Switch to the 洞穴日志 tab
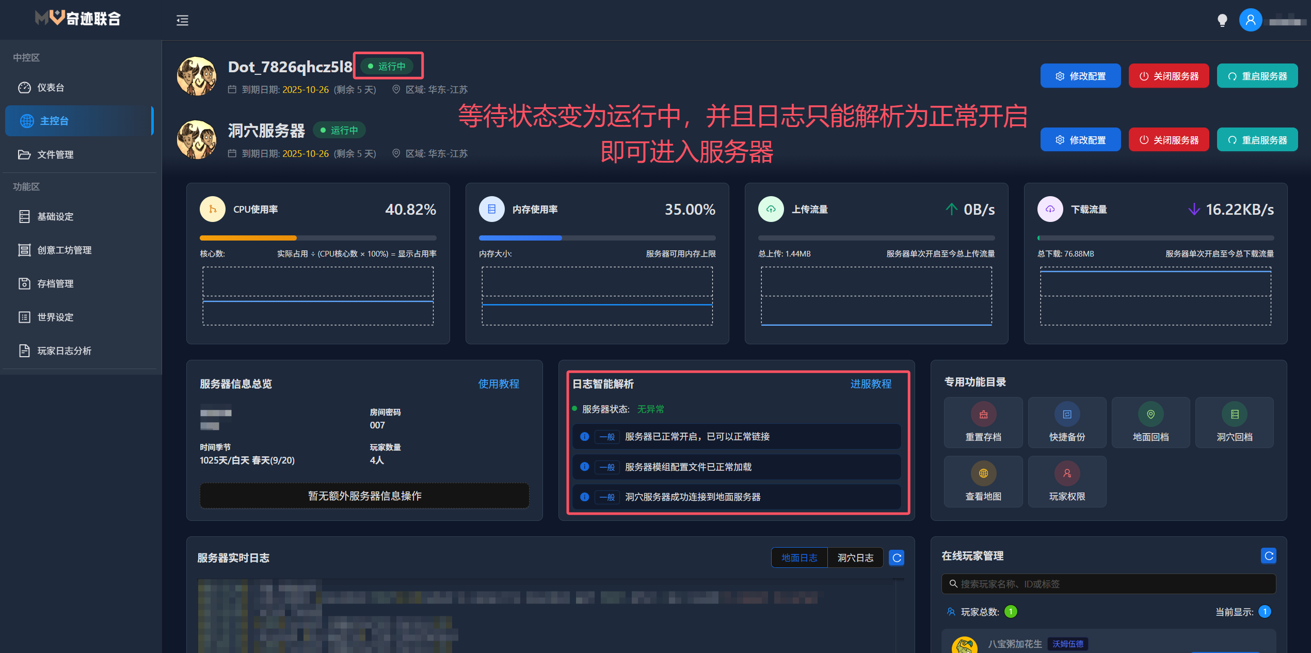The width and height of the screenshot is (1311, 653). (x=855, y=558)
